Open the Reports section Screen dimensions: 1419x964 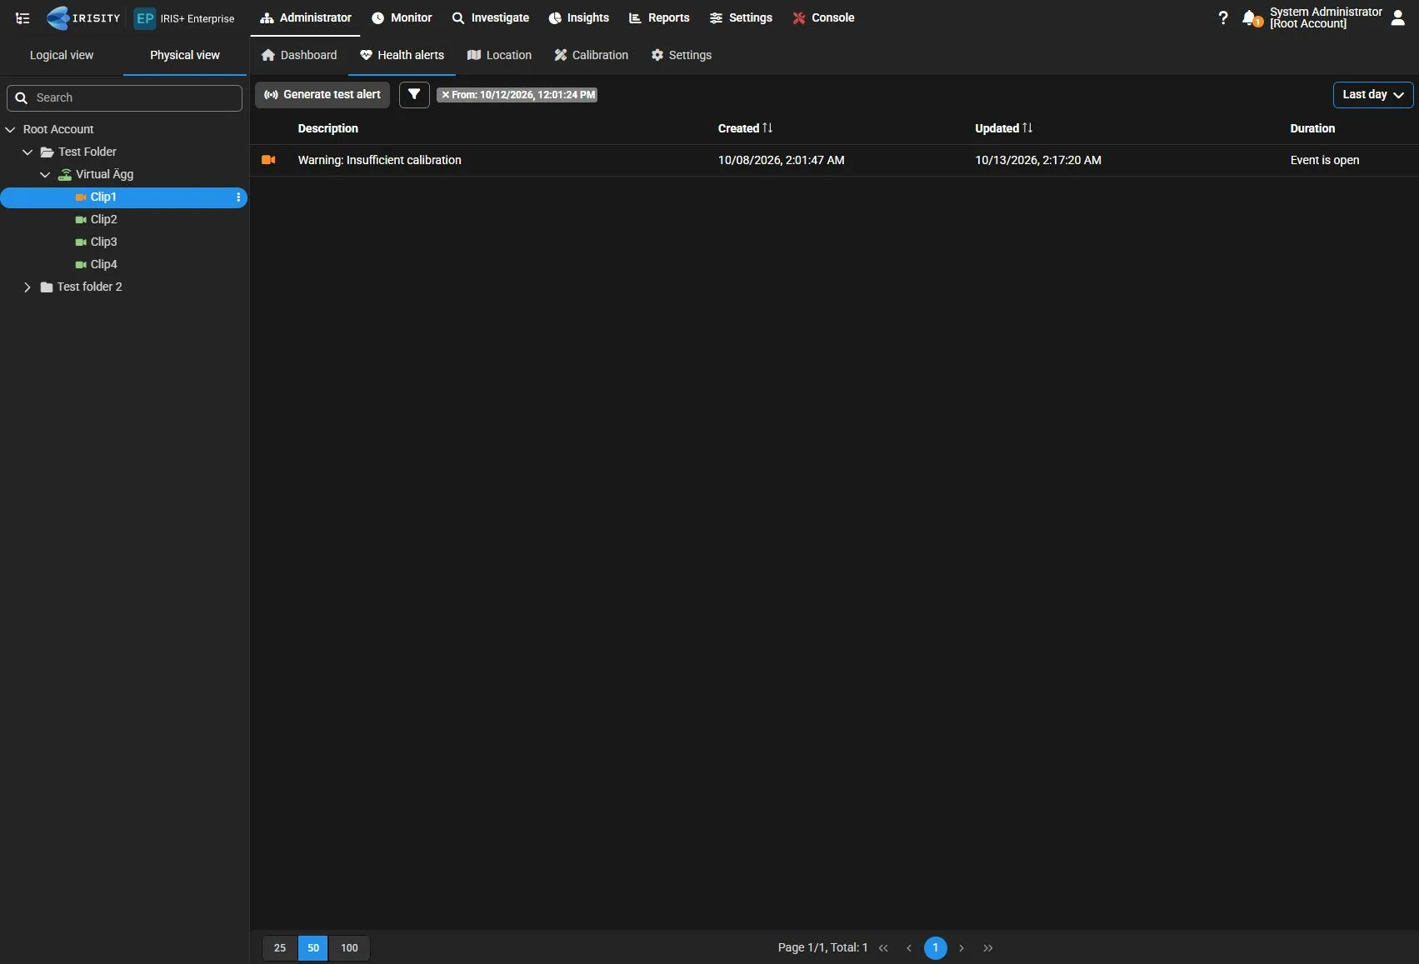point(659,17)
